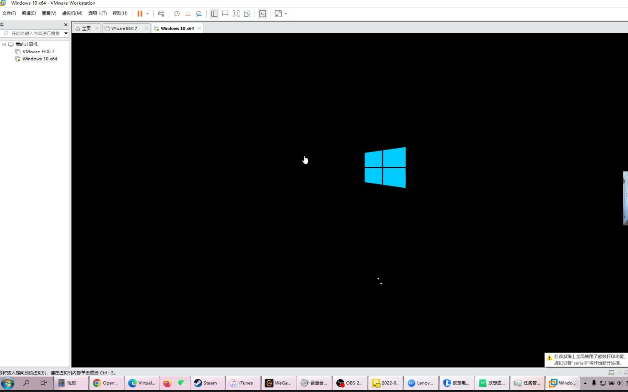Pause the running virtual machine
The image size is (628, 392).
coord(139,13)
